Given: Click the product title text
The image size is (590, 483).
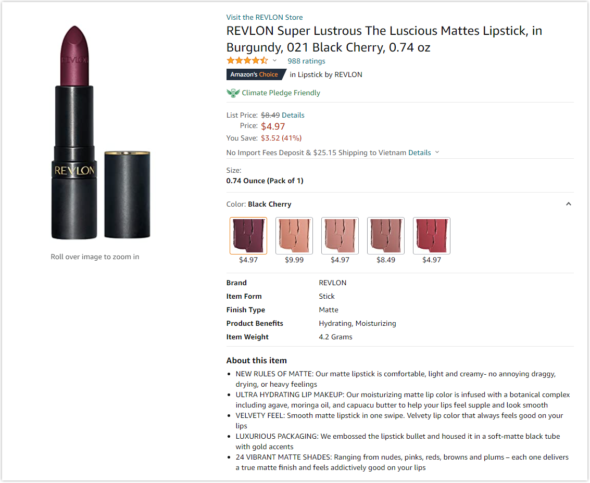Looking at the screenshot, I should pos(384,39).
